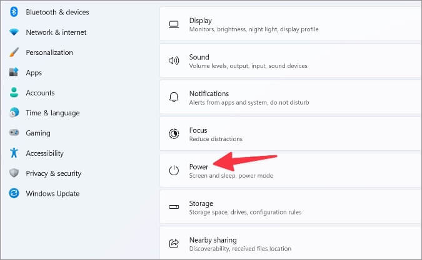Open the Notifications settings title
422x260 pixels.
pos(209,94)
